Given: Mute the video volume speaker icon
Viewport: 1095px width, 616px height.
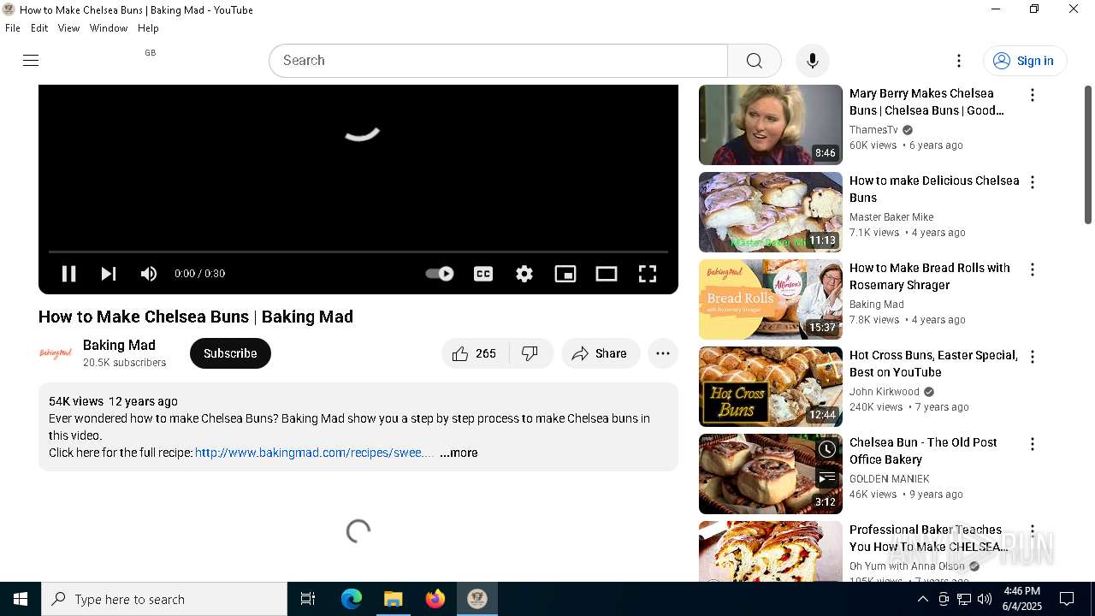Looking at the screenshot, I should (x=149, y=274).
